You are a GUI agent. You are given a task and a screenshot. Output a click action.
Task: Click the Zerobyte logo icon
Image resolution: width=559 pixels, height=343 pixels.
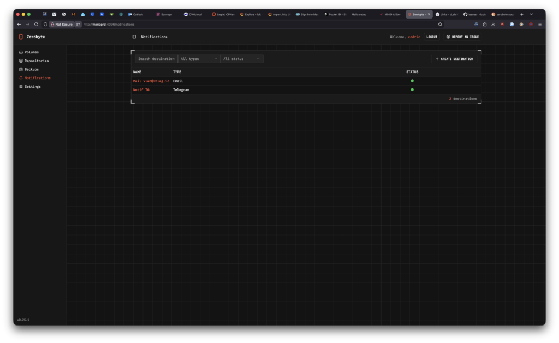pyautogui.click(x=21, y=37)
